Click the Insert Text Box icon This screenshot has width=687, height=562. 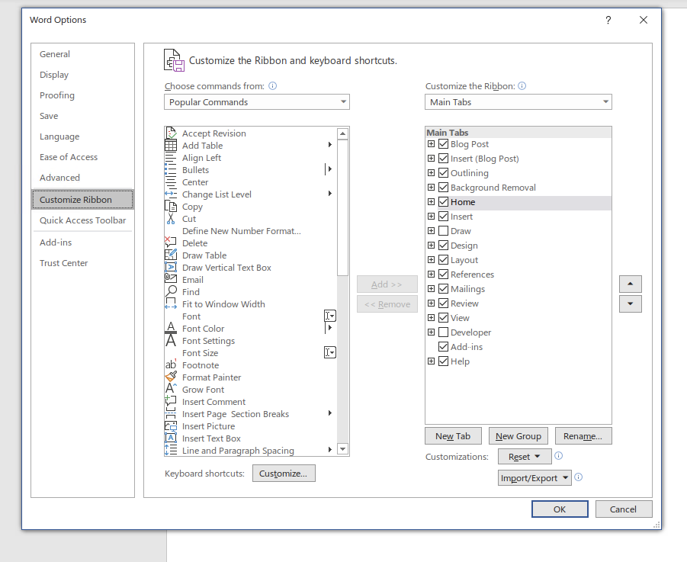(171, 438)
